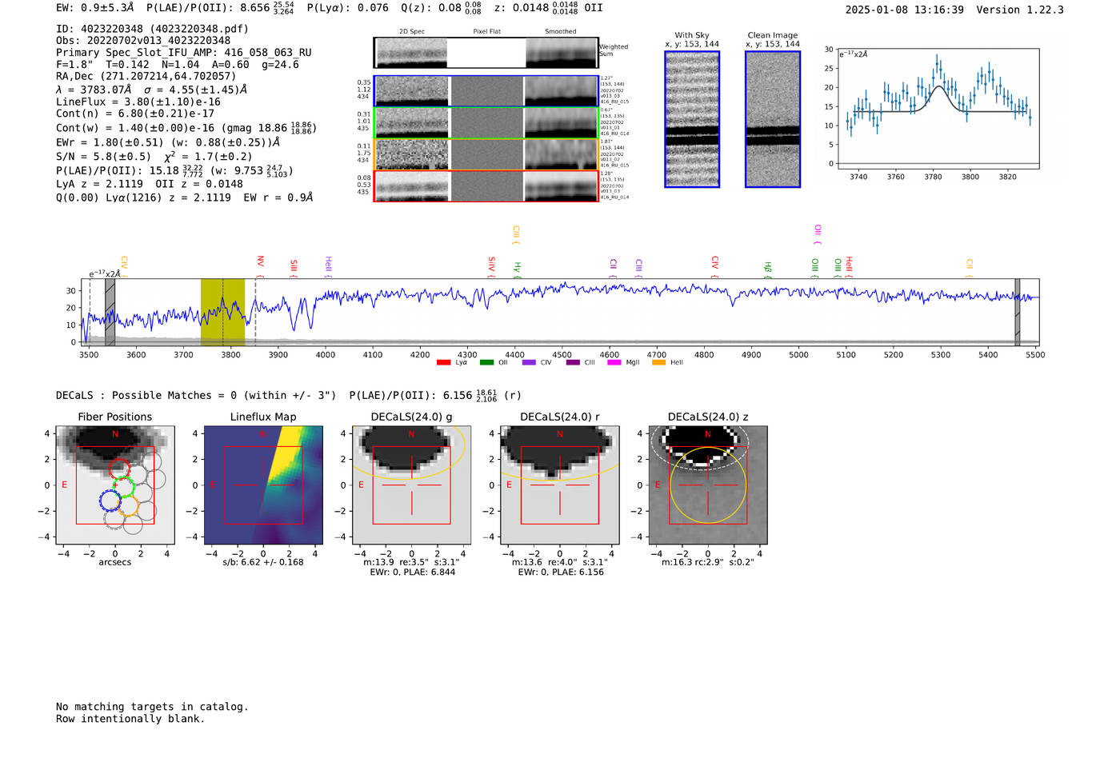Click the red-bordered fiber 2D spectrum row
The width and height of the screenshot is (1120, 762).
pyautogui.click(x=486, y=186)
